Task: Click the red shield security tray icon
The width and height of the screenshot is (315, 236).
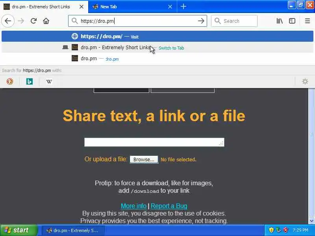Action: (x=286, y=230)
